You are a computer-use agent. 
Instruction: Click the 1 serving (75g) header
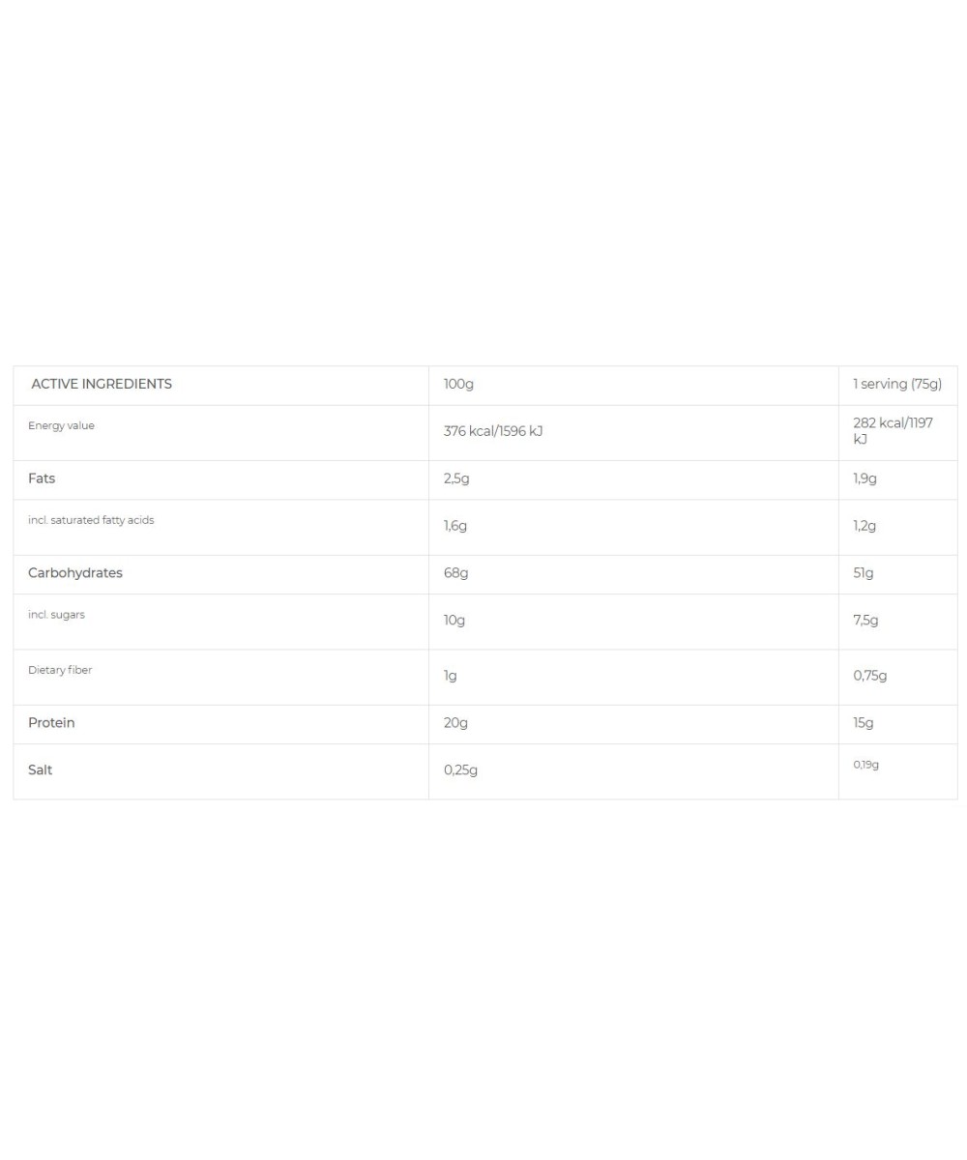point(896,384)
